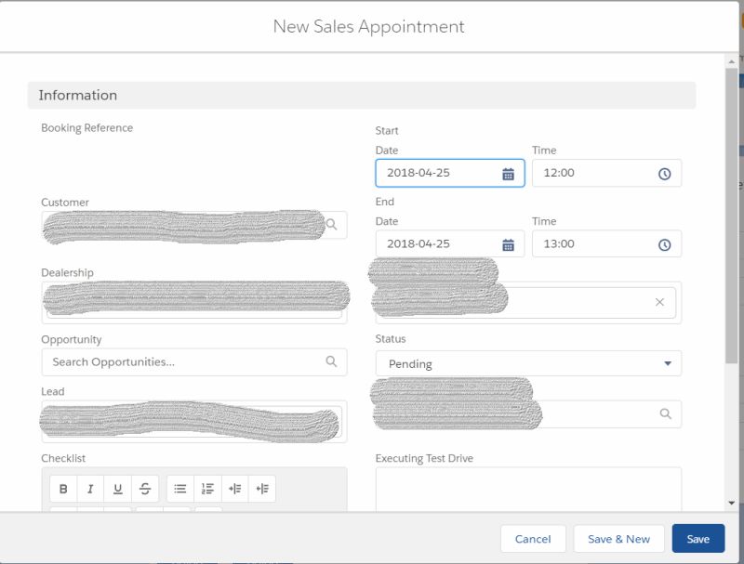Insert a numbered list in the Checklist
This screenshot has height=564, width=744.
[209, 488]
